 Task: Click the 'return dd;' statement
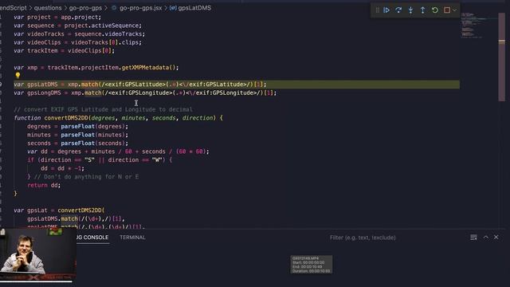point(44,185)
